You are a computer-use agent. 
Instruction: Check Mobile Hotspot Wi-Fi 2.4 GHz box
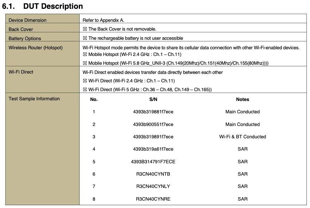(x=85, y=54)
